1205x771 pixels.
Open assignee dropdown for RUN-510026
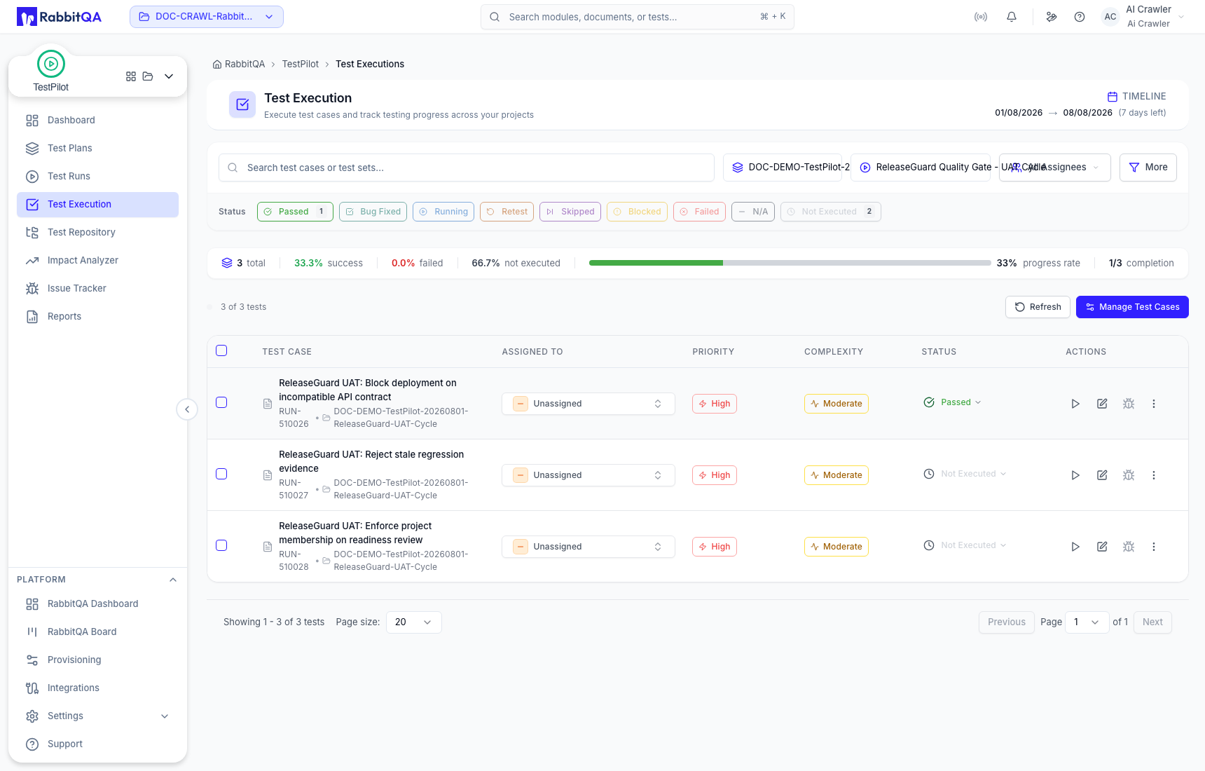pos(588,404)
